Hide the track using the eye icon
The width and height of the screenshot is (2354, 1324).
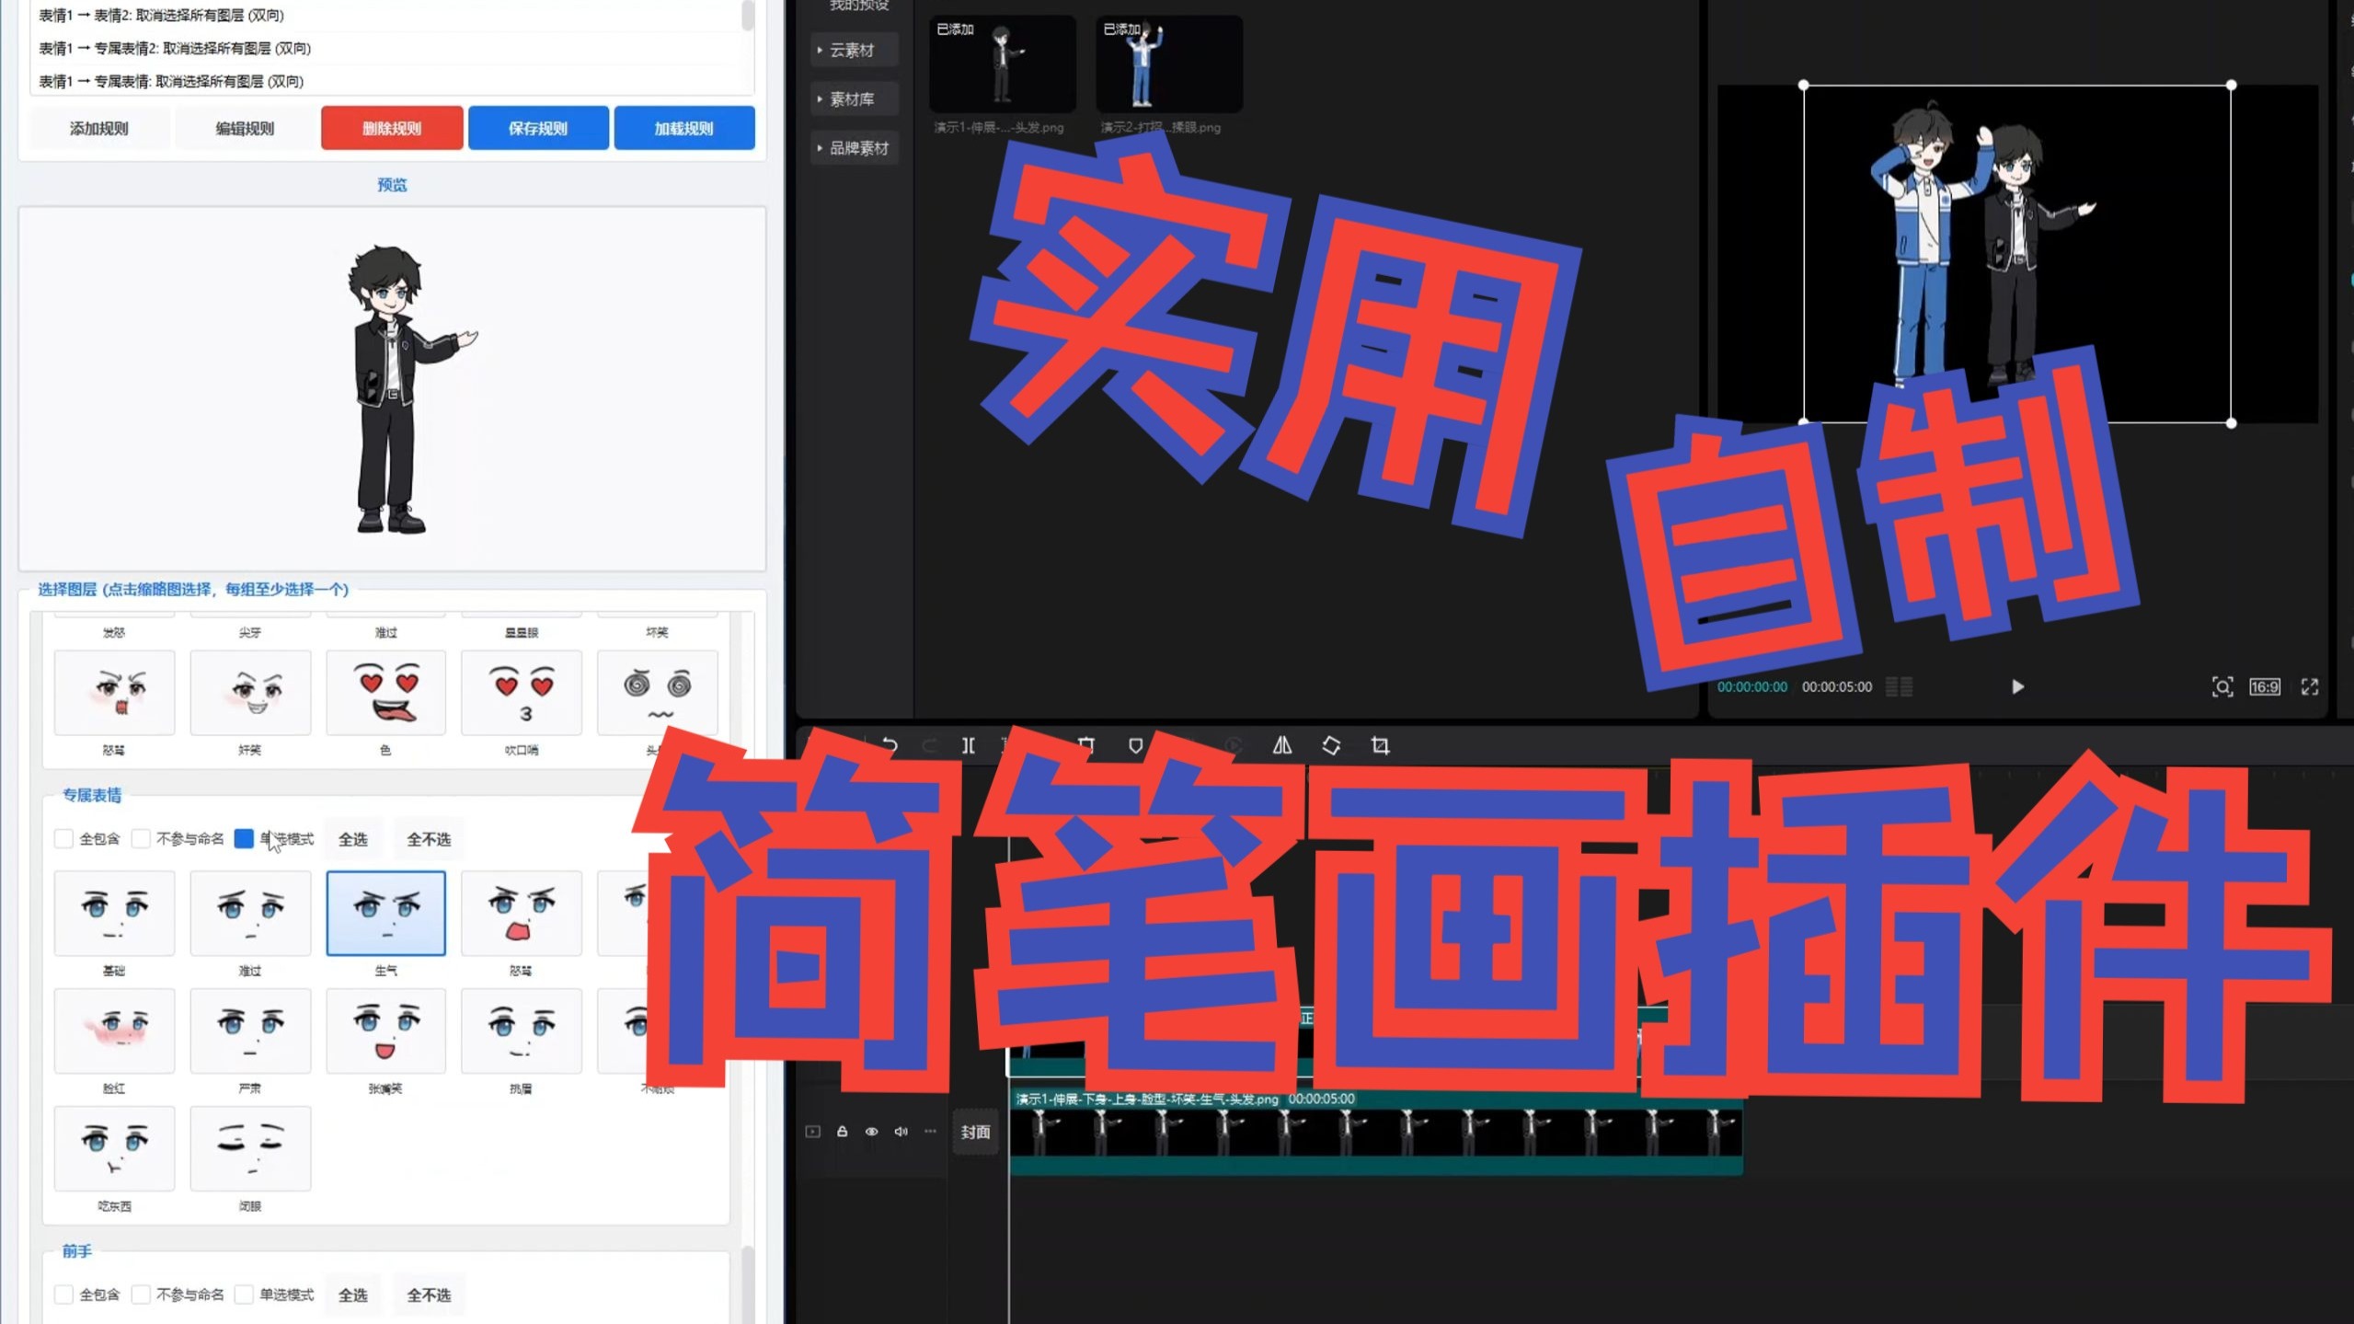point(871,1132)
